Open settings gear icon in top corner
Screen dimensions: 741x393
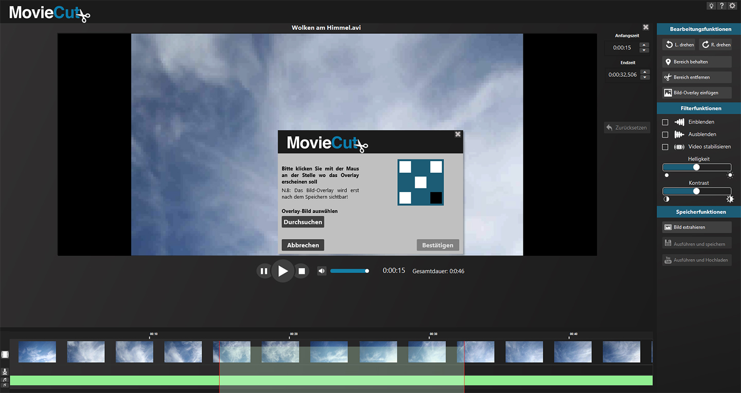pos(733,6)
